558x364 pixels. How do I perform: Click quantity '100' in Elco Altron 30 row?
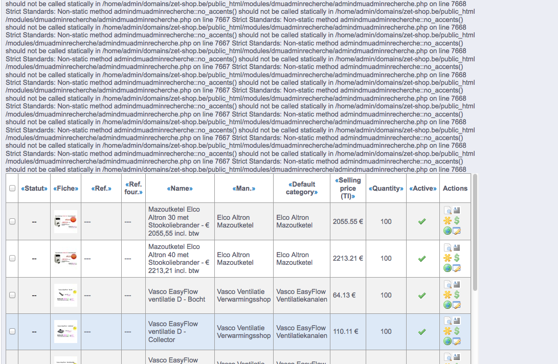point(386,221)
